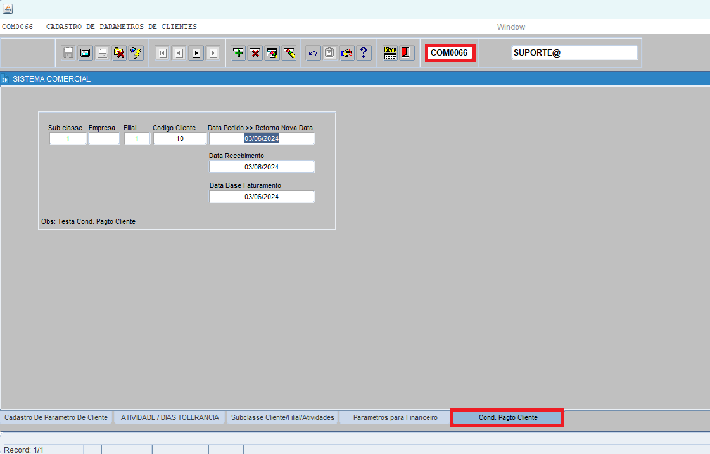
Task: Switch to ATIVIDADE / DIAS TOLERANCIA tab
Action: [x=170, y=417]
